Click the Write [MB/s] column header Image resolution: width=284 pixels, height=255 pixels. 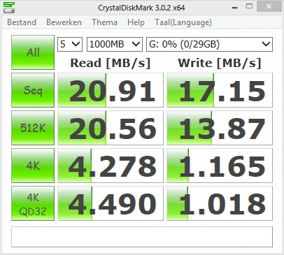coord(220,63)
